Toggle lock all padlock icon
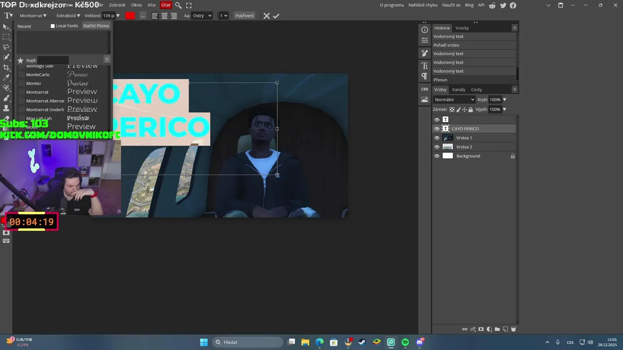The width and height of the screenshot is (623, 350). coord(471,109)
